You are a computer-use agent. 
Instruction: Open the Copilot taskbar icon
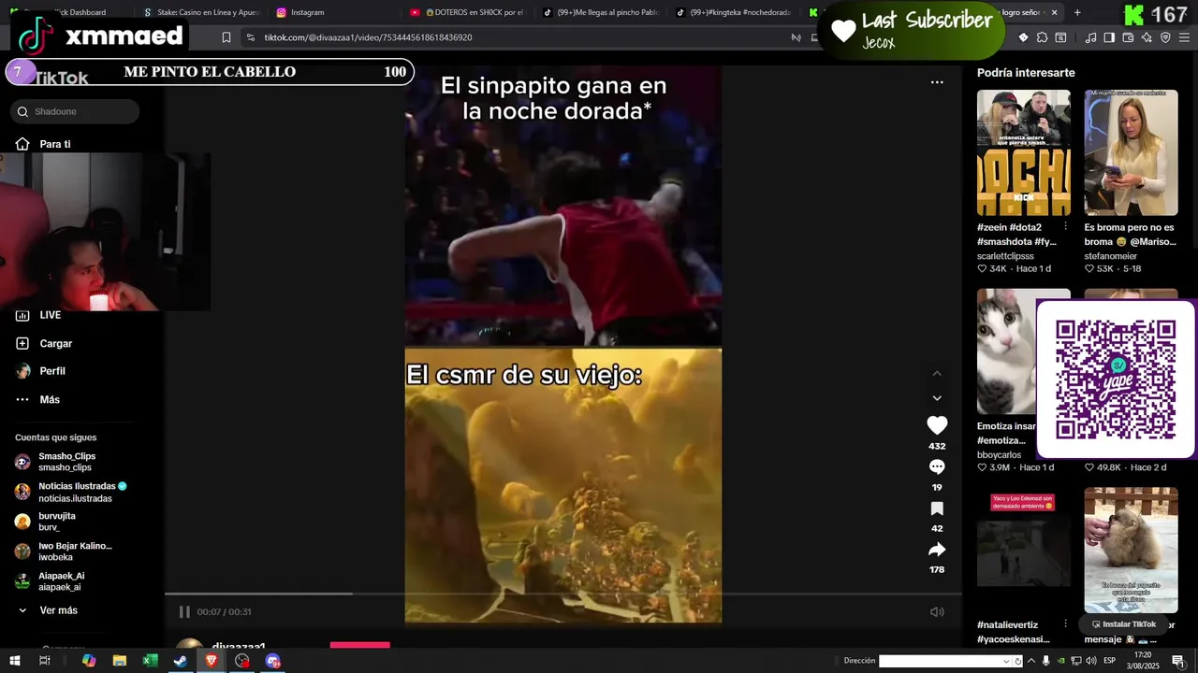tap(89, 661)
